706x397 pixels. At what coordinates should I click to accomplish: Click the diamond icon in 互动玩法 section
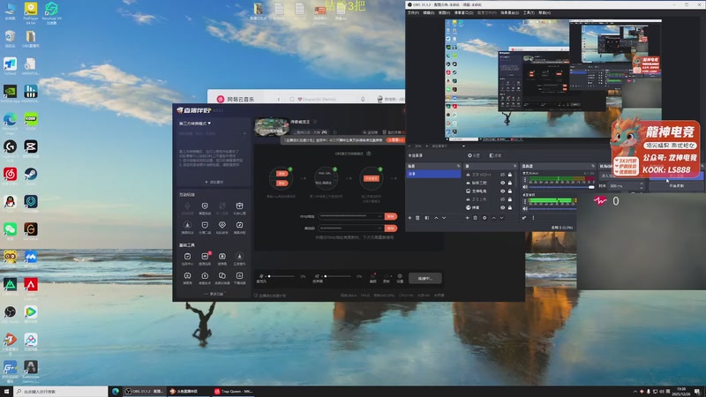[222, 227]
